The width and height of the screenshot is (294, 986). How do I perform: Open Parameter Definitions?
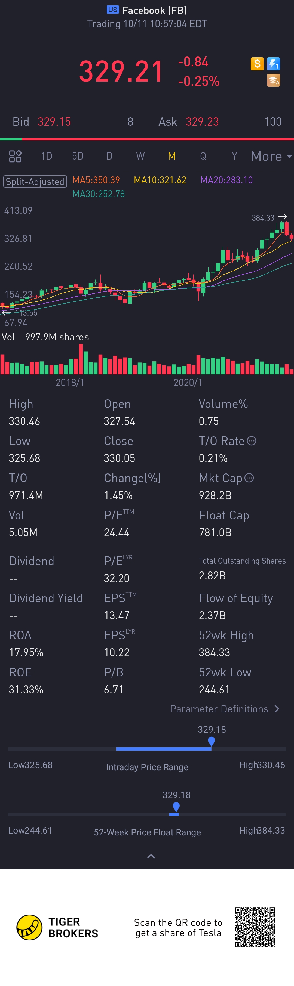(x=225, y=709)
